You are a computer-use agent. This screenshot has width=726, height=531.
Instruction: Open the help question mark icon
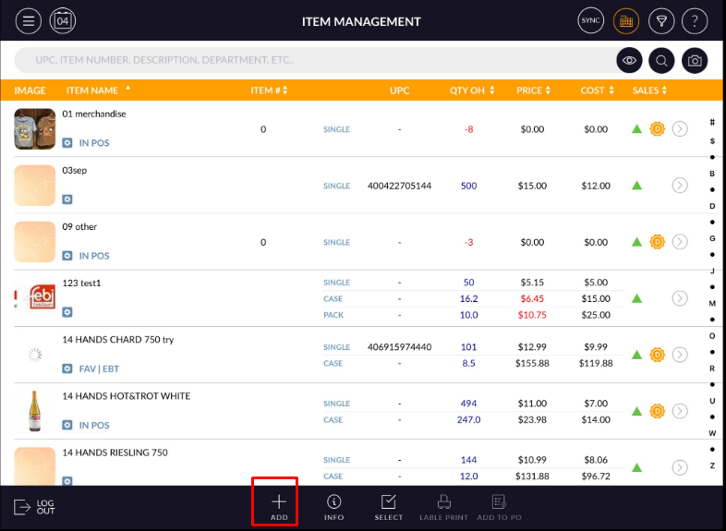click(x=695, y=20)
